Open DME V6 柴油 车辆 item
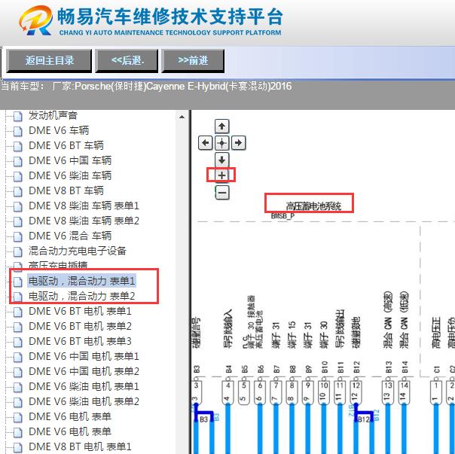The height and width of the screenshot is (454, 455). (x=70, y=175)
